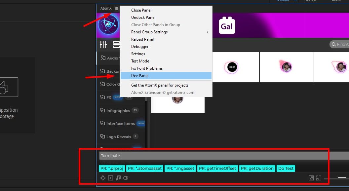
Task: Select Undock Panel from the menu
Action: coord(144,17)
